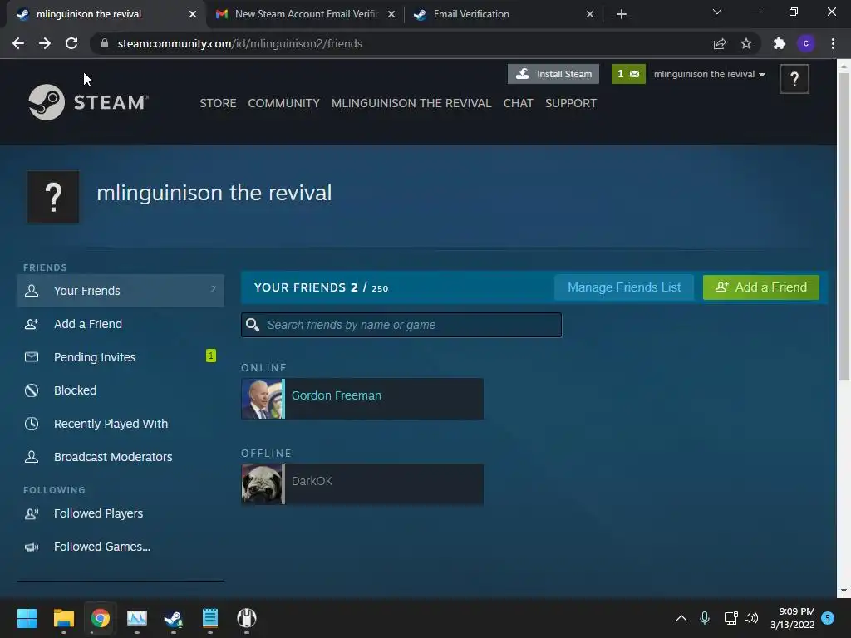Screen dimensions: 851x638
Task: Click the Pending Invites envelope icon
Action: pyautogui.click(x=32, y=357)
